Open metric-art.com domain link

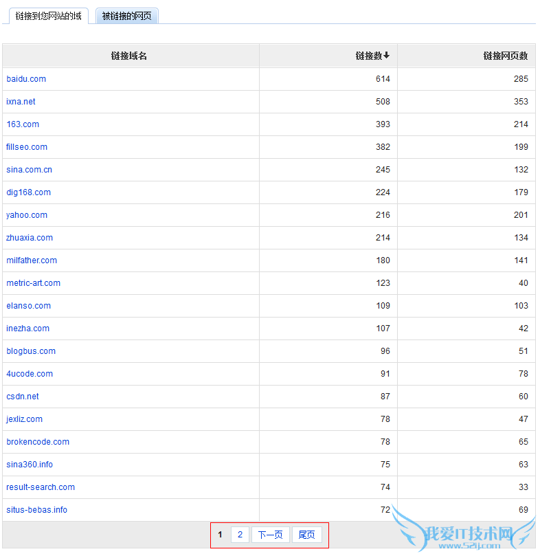click(x=34, y=283)
